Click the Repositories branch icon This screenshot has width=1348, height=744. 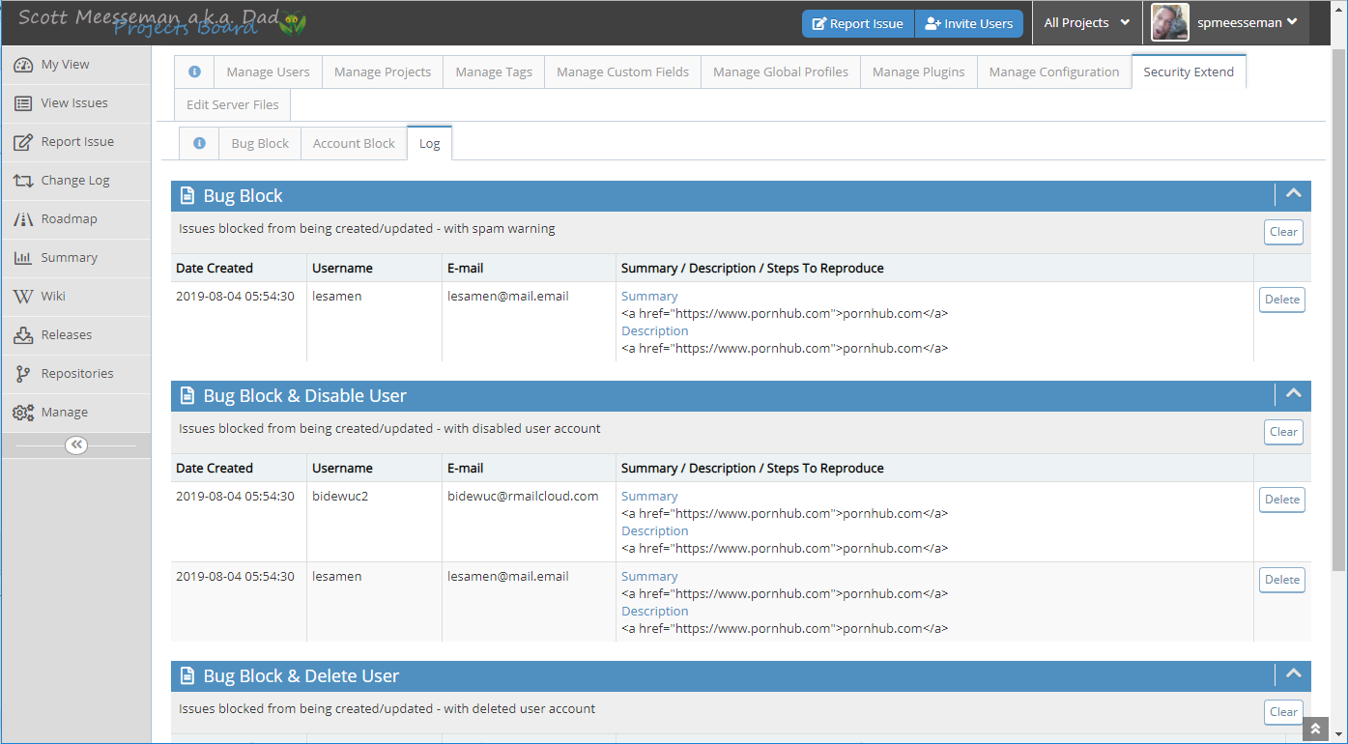23,374
